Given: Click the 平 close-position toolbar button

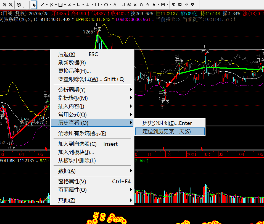Looking at the screenshot, I should pos(186,5).
